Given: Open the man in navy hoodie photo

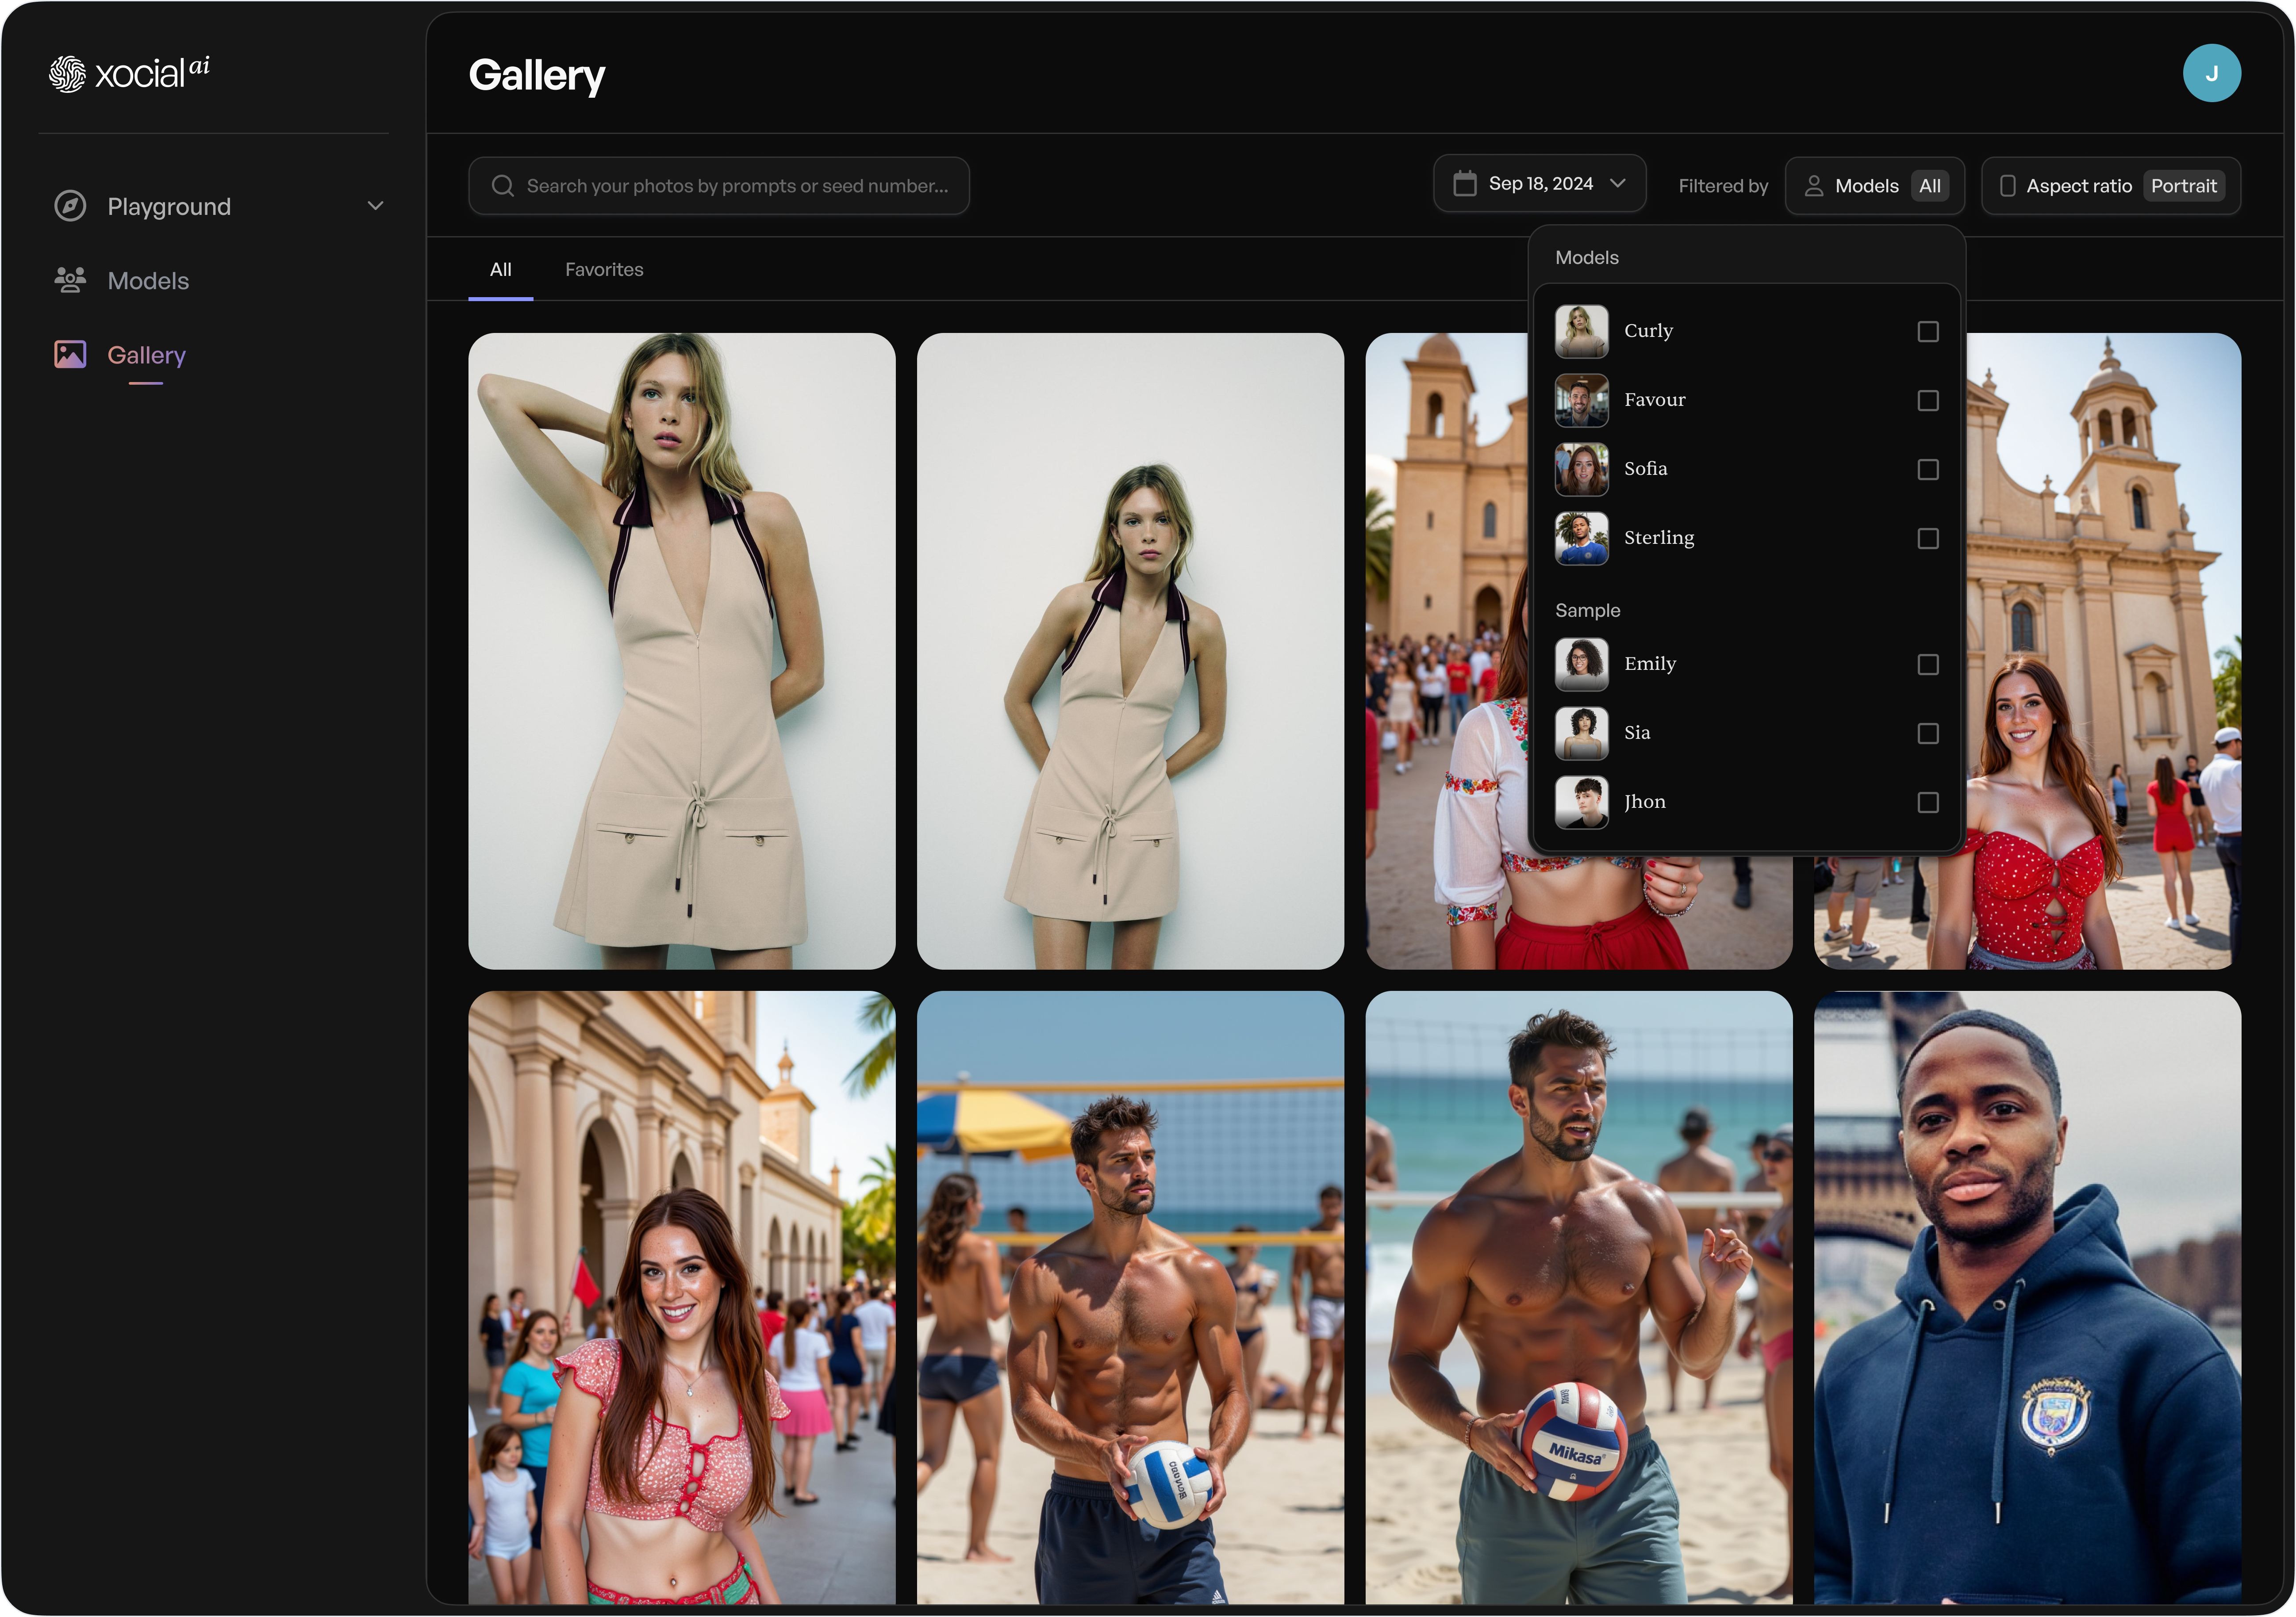Looking at the screenshot, I should click(x=2027, y=1298).
